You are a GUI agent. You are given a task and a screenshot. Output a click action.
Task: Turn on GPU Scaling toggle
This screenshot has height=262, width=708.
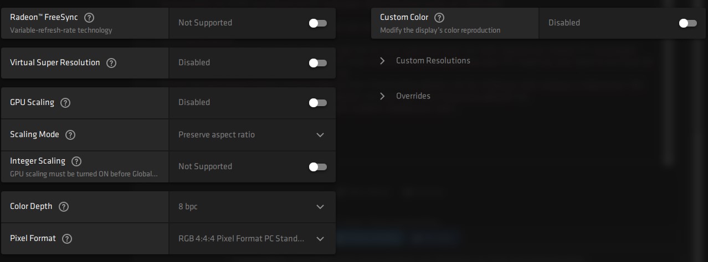point(317,103)
